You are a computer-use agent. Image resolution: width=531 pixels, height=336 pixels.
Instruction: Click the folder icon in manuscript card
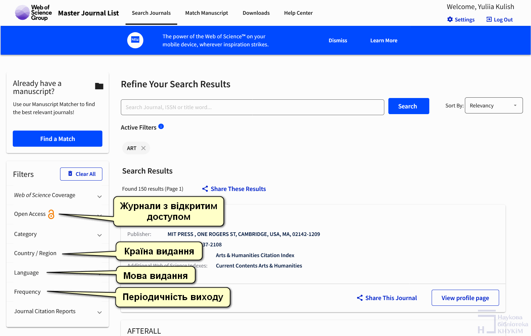pos(99,86)
